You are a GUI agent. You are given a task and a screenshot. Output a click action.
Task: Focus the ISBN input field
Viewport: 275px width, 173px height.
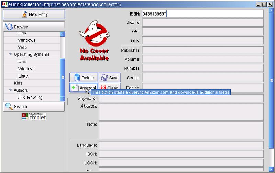coord(203,14)
